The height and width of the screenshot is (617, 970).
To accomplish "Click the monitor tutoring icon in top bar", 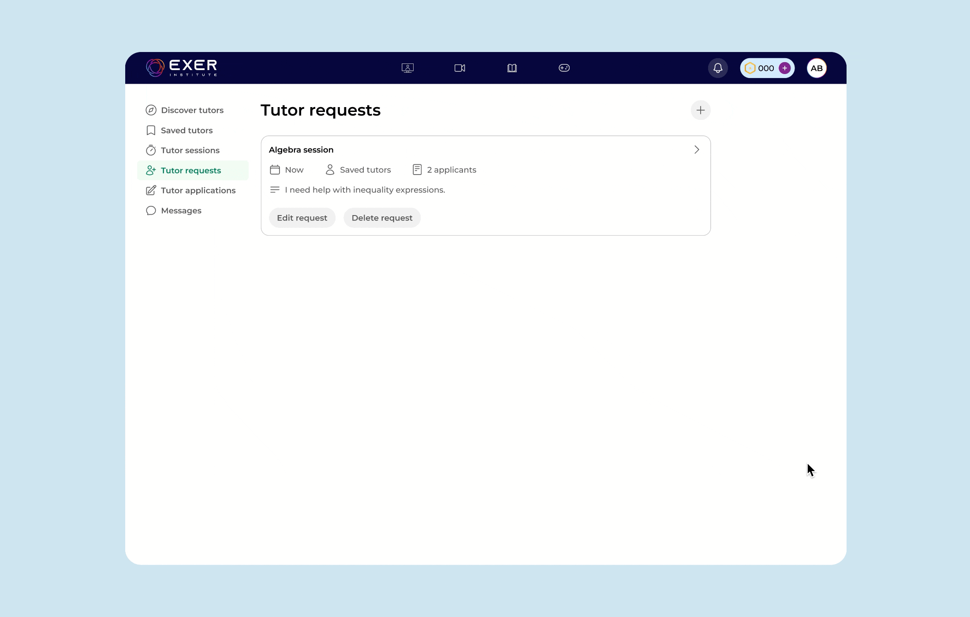I will [407, 67].
